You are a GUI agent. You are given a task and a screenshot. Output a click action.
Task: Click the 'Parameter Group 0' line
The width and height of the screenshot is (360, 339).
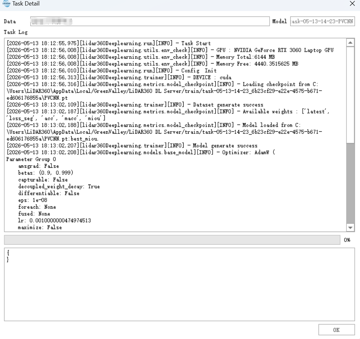point(31,159)
